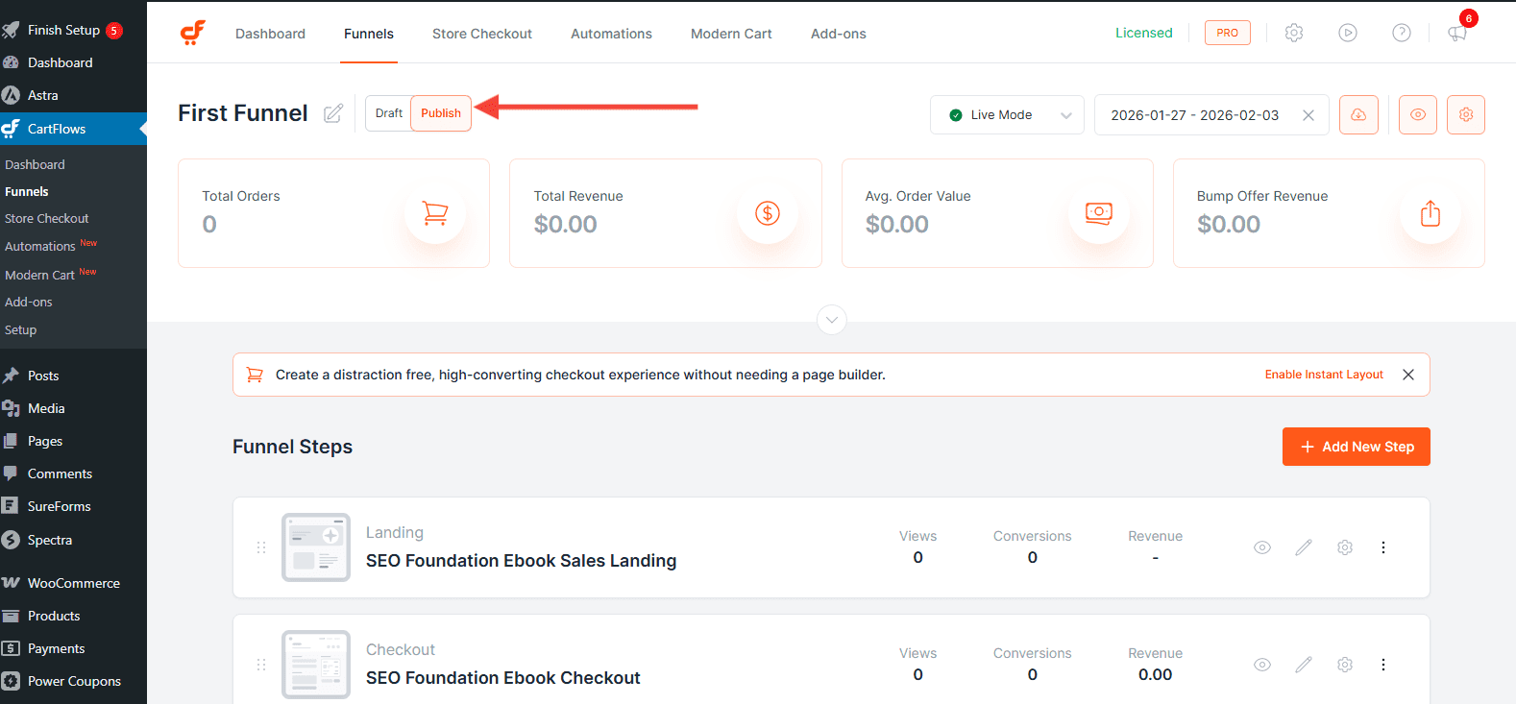Image resolution: width=1516 pixels, height=704 pixels.
Task: Click the Add New Step button
Action: pos(1357,447)
